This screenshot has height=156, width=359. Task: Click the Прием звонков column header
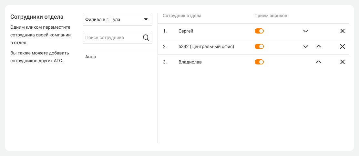pyautogui.click(x=271, y=15)
